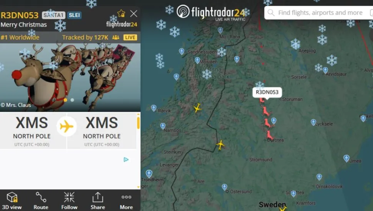Open the 3D view
Viewport: 373px width, 211px height.
pos(12,201)
